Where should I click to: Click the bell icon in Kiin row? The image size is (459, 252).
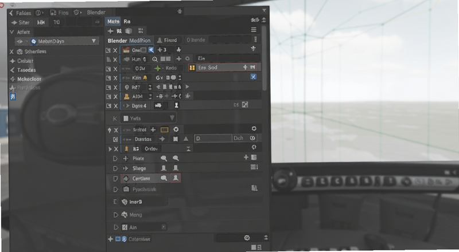point(145,77)
